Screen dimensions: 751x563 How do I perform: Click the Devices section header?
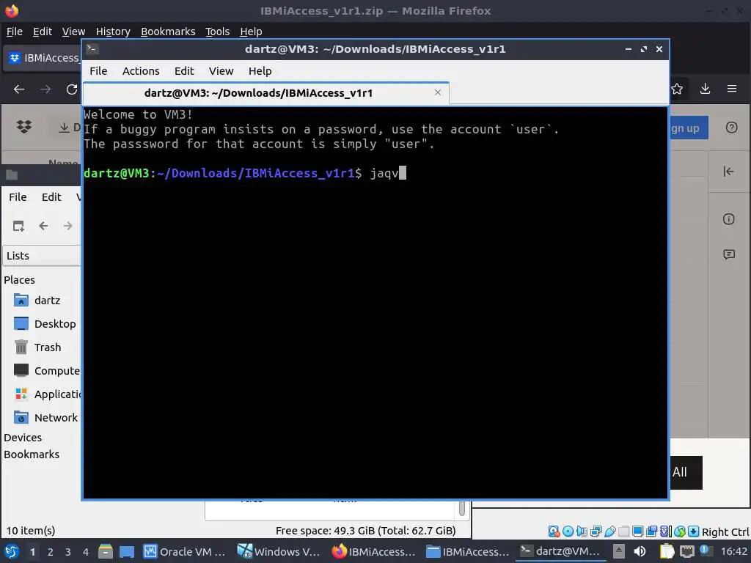coord(23,438)
